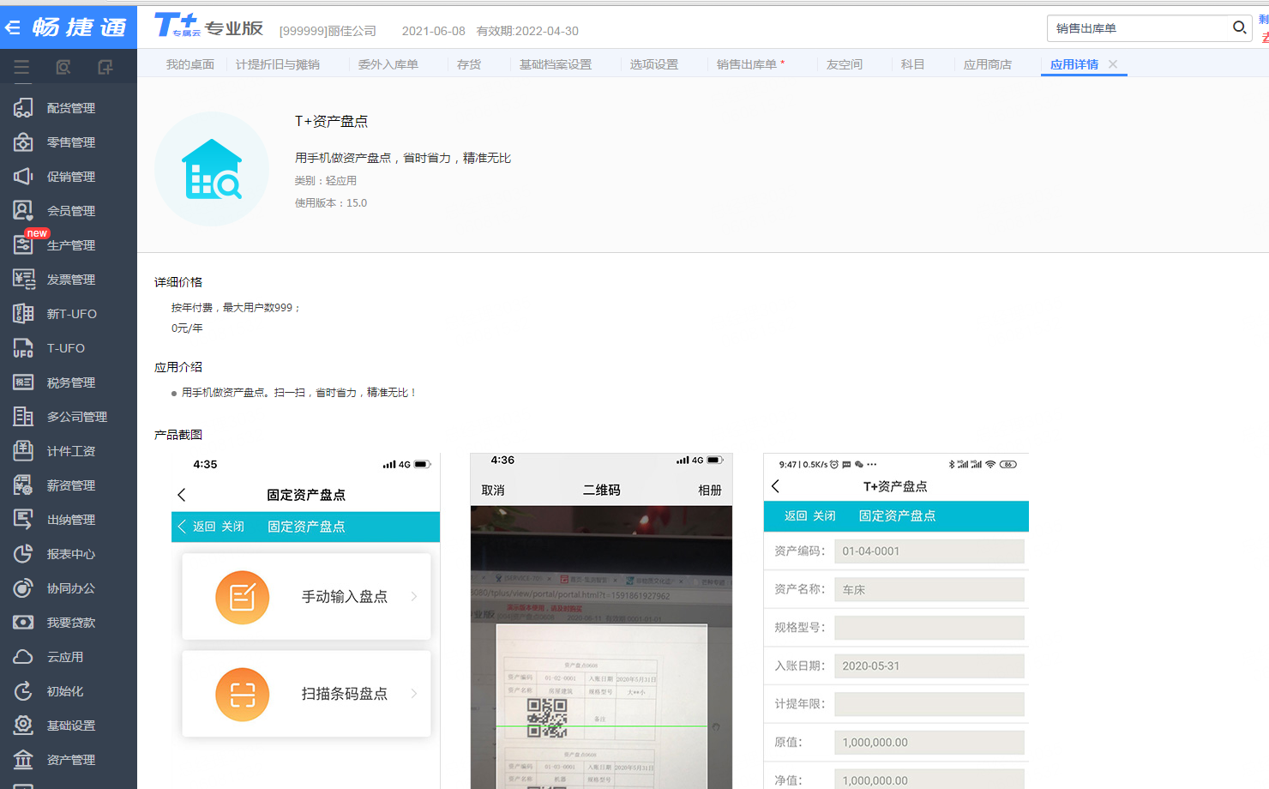Image resolution: width=1269 pixels, height=789 pixels.
Task: Click 资产编码 field showing 01-04-0001
Action: click(929, 551)
